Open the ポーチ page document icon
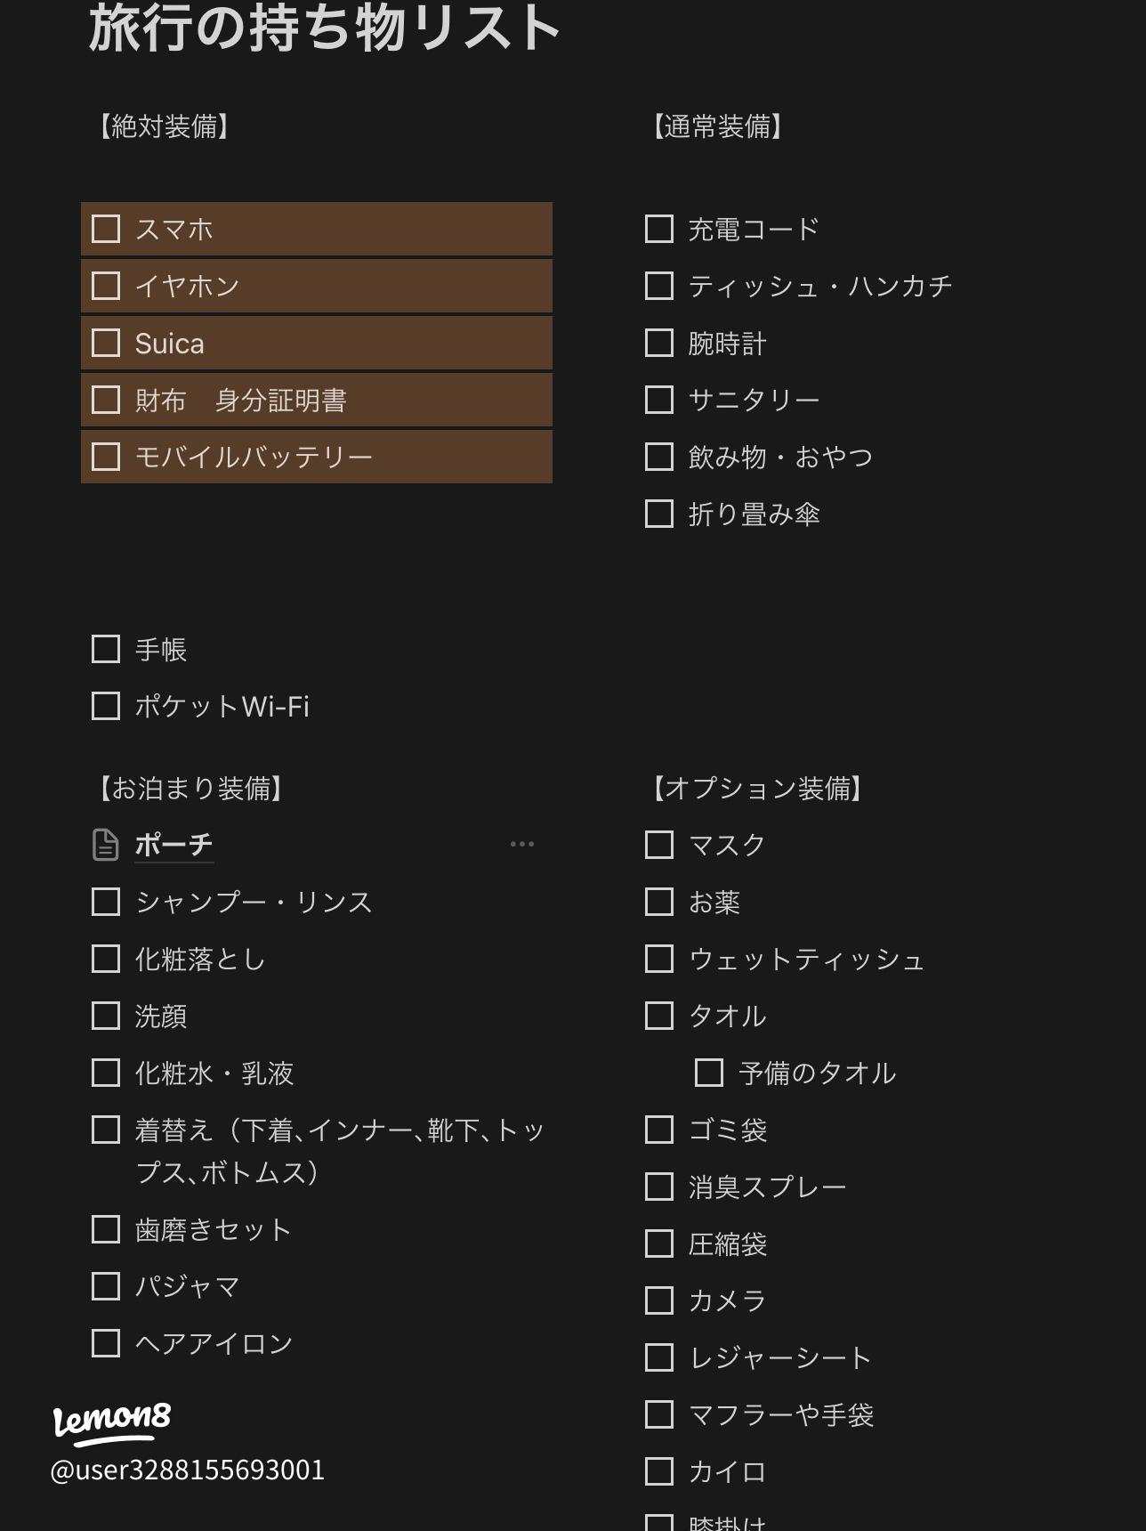This screenshot has width=1146, height=1531. point(105,845)
